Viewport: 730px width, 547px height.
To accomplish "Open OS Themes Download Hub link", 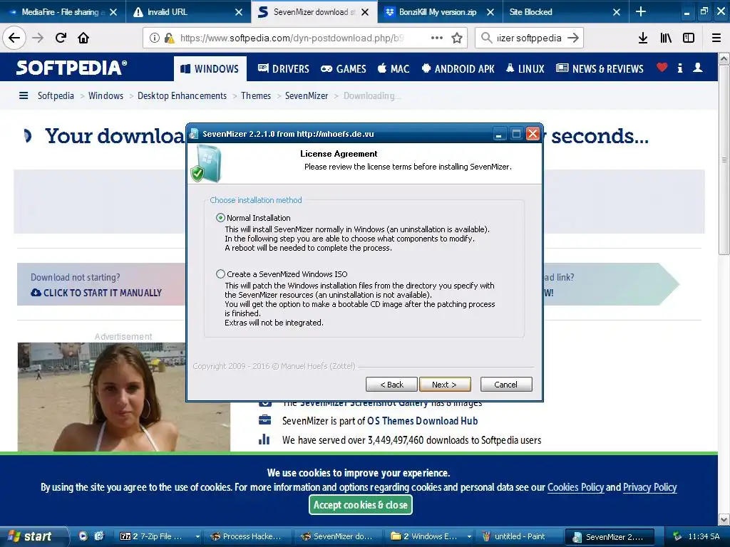I will click(x=422, y=421).
